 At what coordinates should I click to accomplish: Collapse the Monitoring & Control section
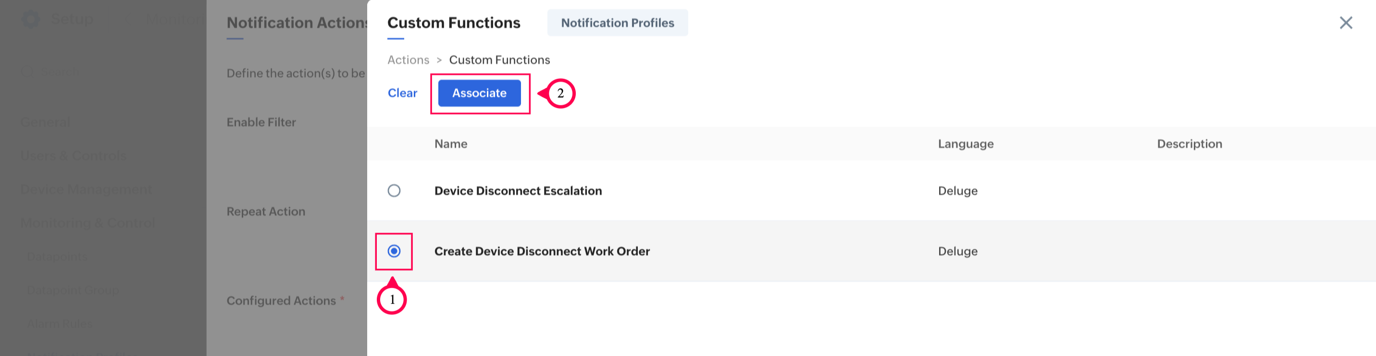pyautogui.click(x=87, y=223)
